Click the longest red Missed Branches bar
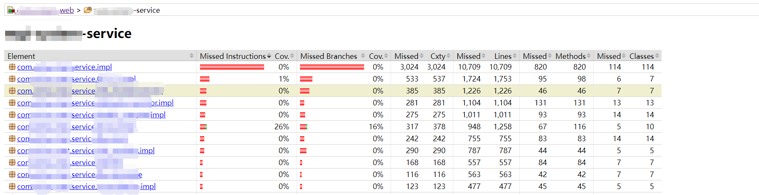Image resolution: width=759 pixels, height=195 pixels. point(332,67)
